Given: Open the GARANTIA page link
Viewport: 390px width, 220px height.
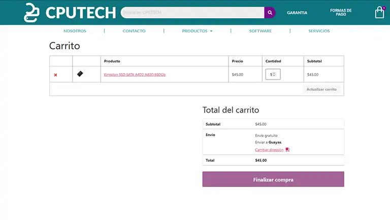Looking at the screenshot, I should [297, 13].
